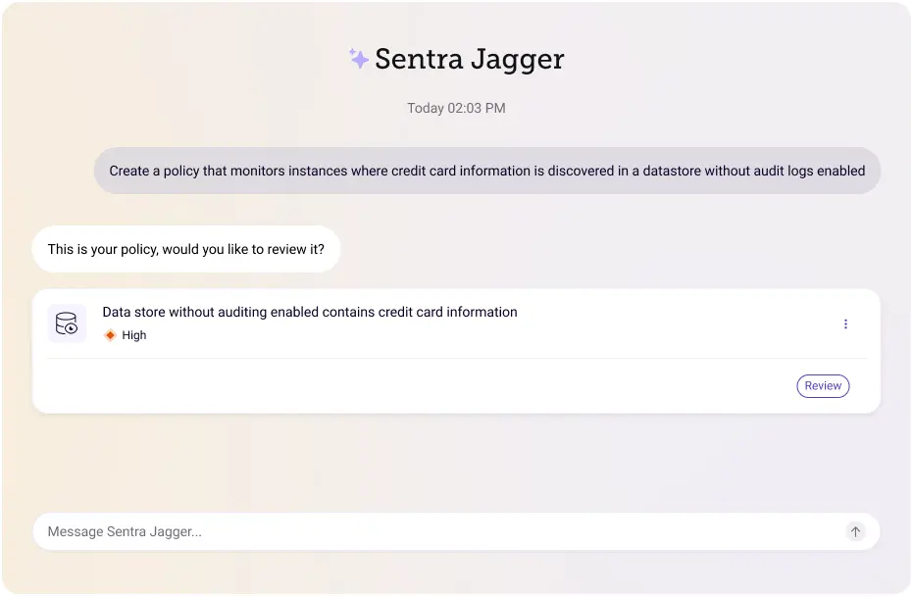Click the Review button
913x596 pixels.
823,386
